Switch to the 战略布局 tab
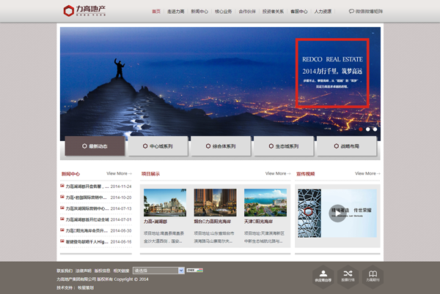This screenshot has width=440, height=294. pos(347,146)
